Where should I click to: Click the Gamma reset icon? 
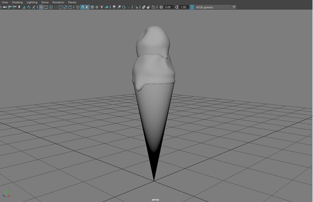176,7
